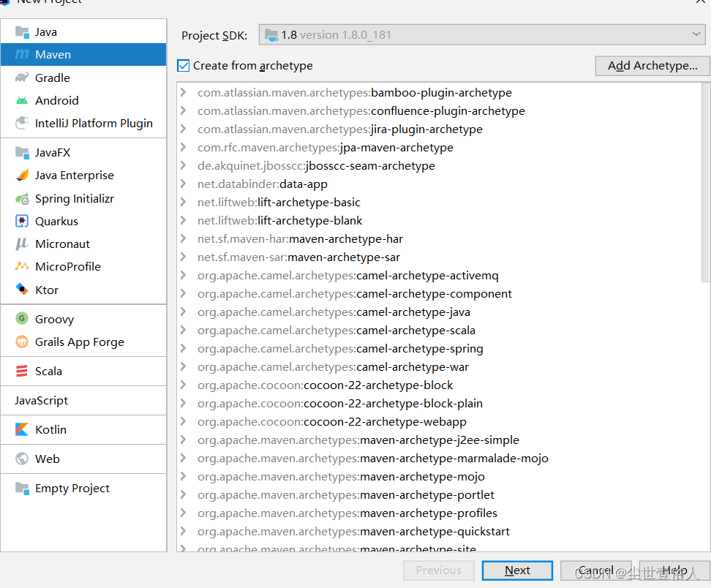Image resolution: width=711 pixels, height=588 pixels.
Task: Click the Next button
Action: click(517, 570)
